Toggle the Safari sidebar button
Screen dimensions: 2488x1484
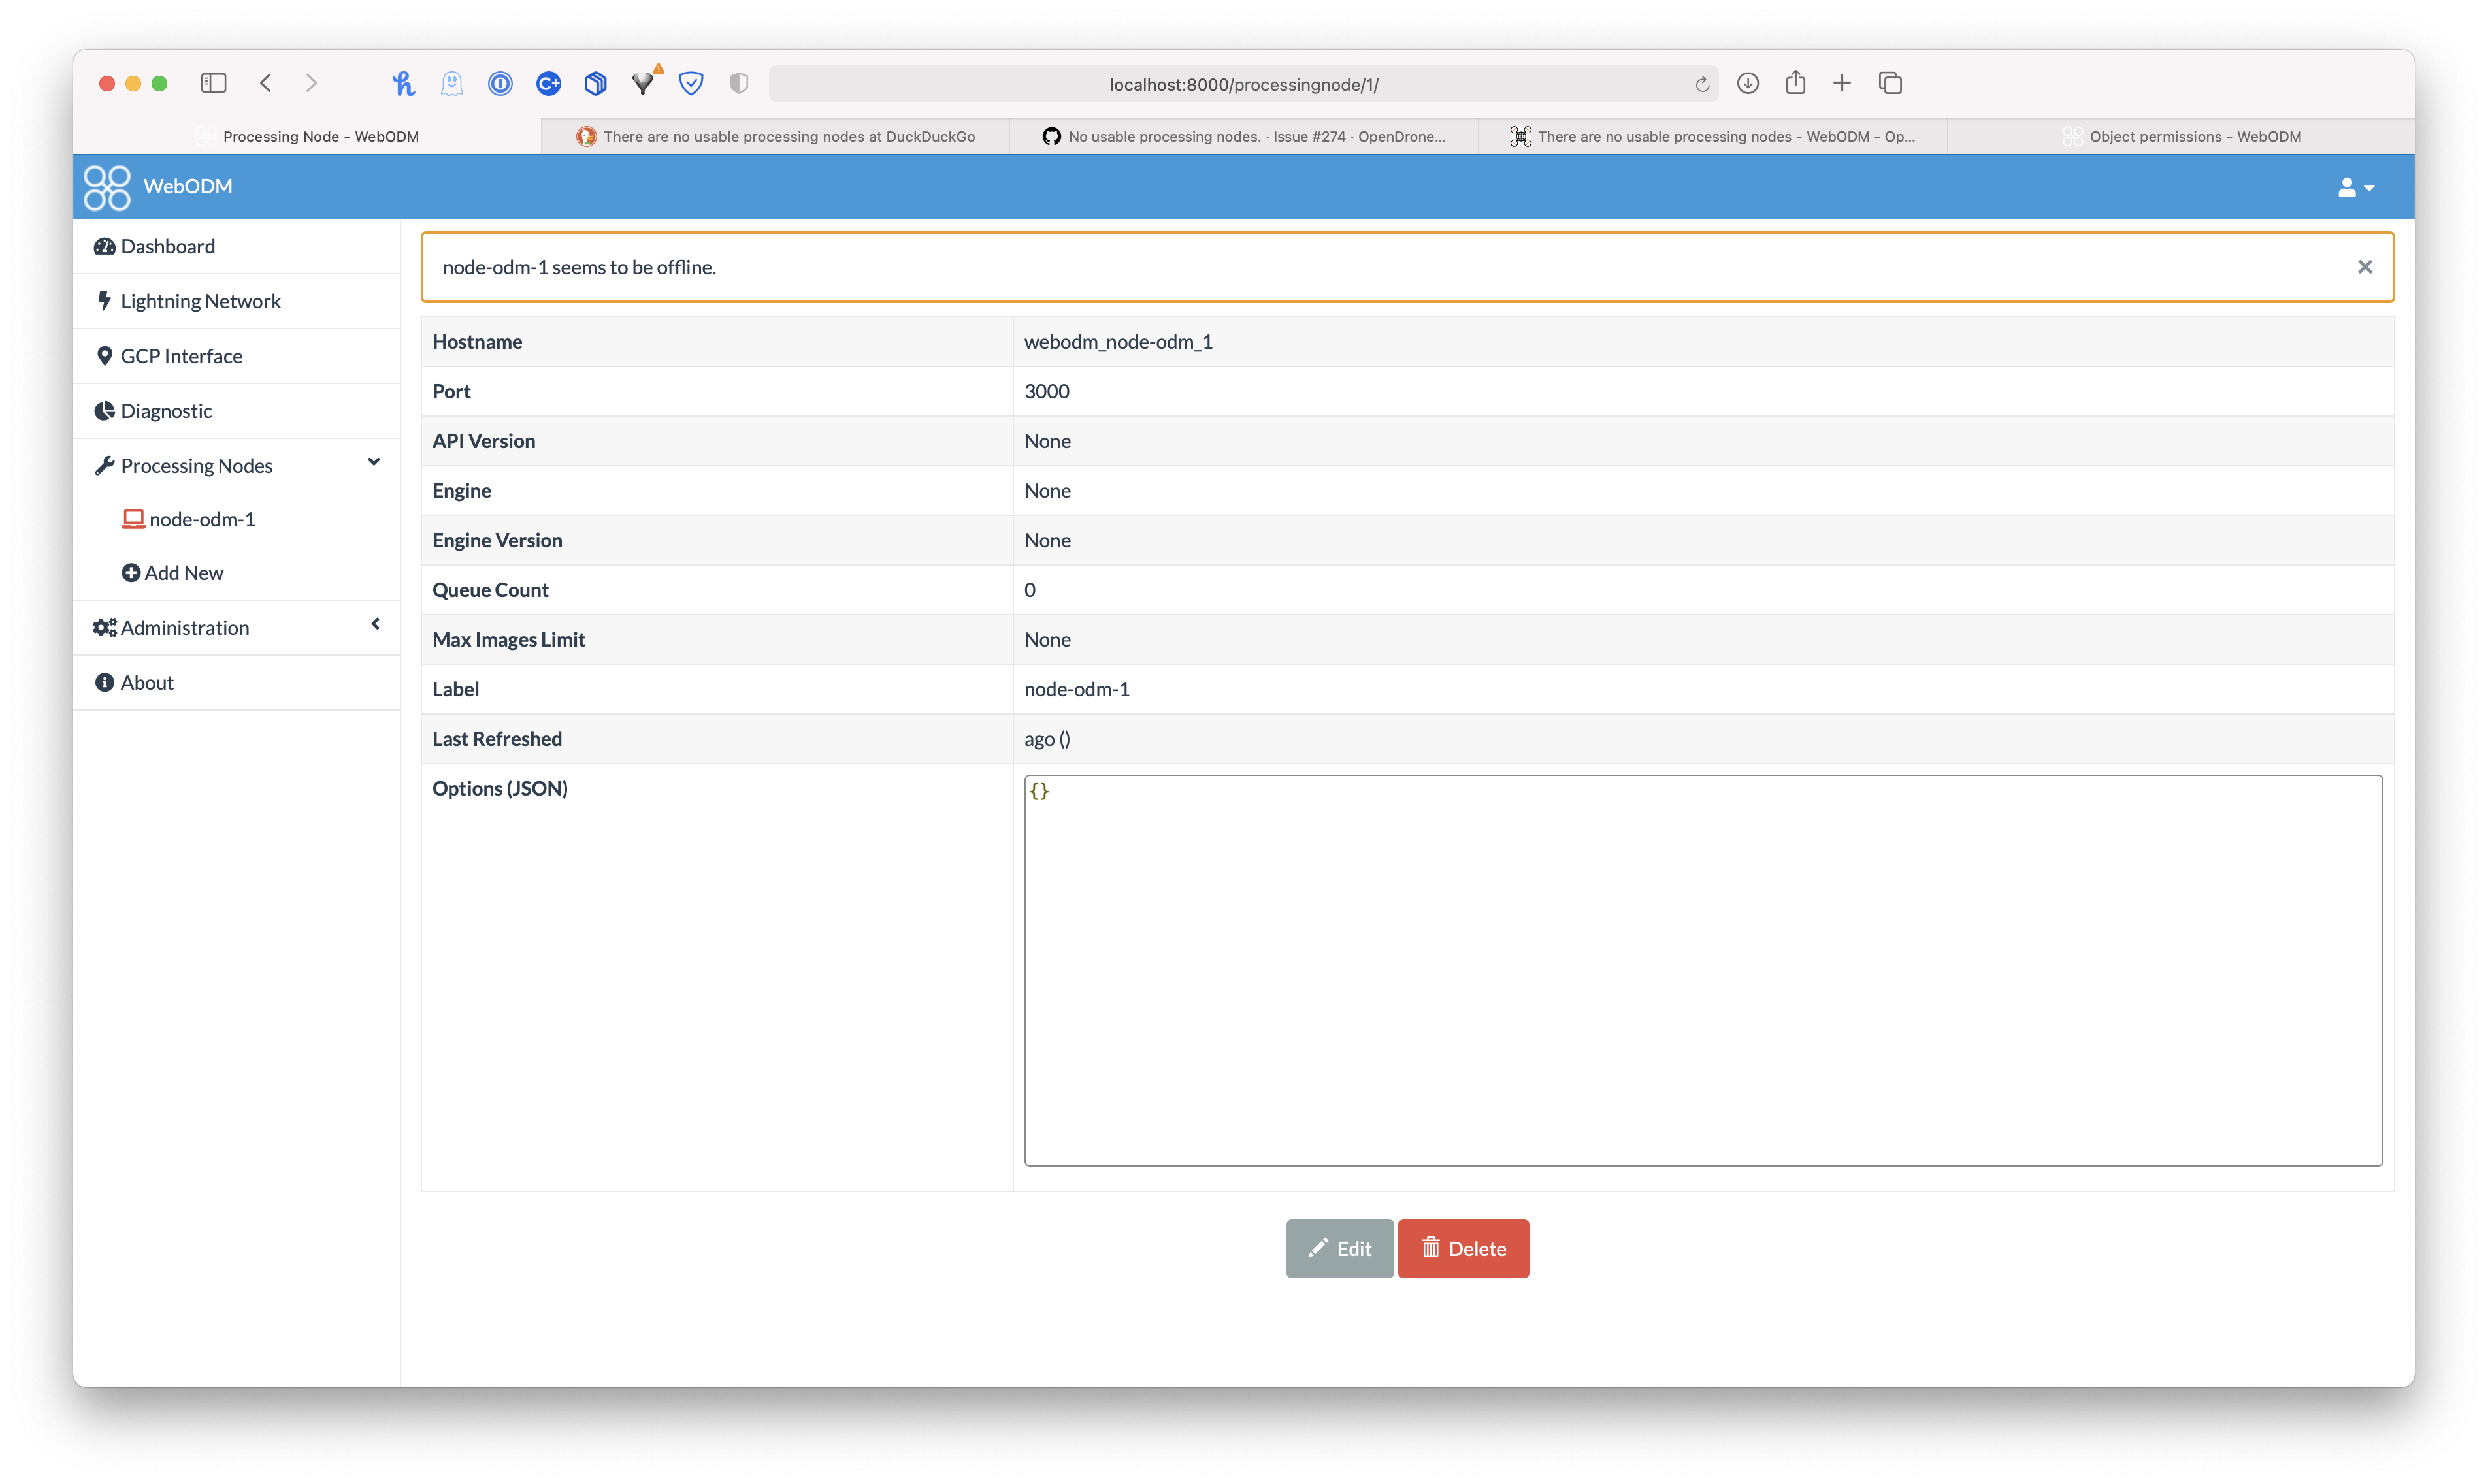click(213, 83)
